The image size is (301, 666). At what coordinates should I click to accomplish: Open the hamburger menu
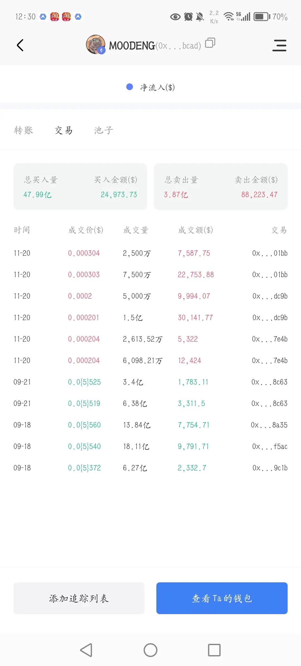coord(279,45)
